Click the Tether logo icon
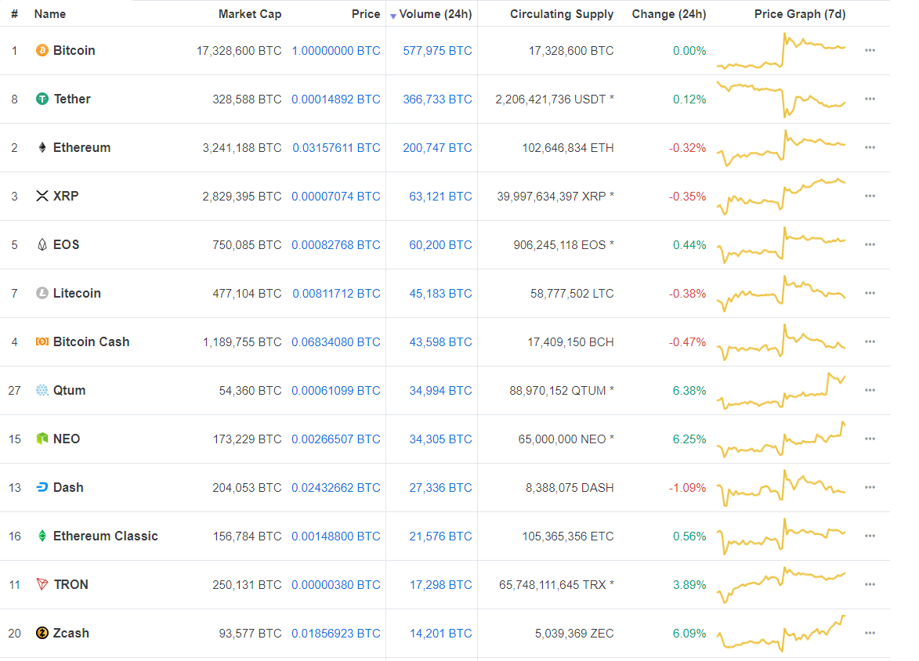 coord(42,99)
